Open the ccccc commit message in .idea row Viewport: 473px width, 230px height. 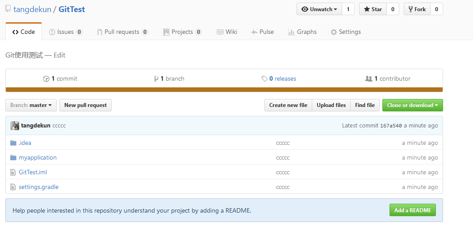[x=283, y=143]
